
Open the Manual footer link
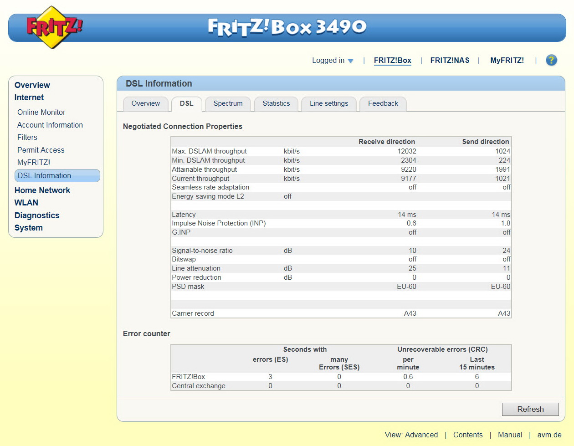[510, 435]
